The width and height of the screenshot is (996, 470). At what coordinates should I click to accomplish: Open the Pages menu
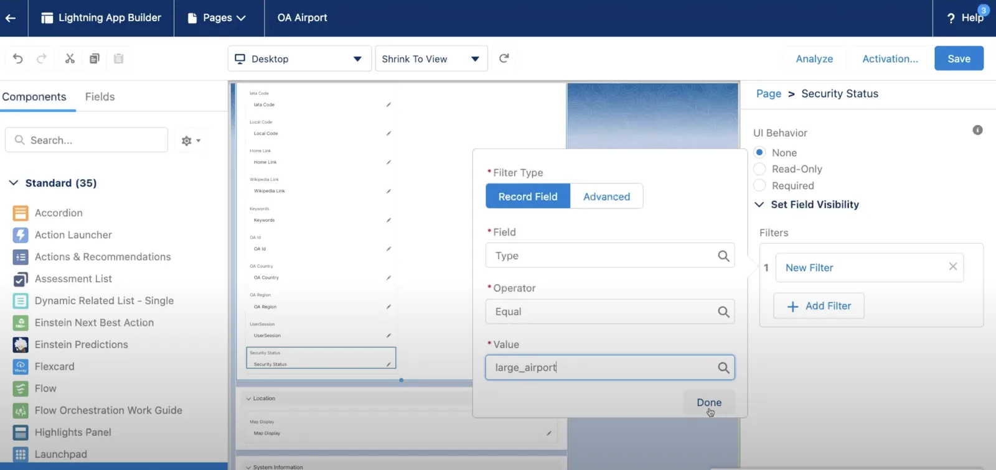[217, 18]
